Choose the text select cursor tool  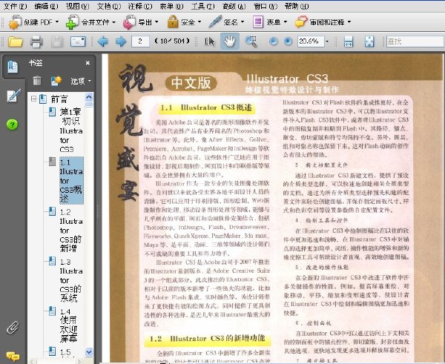pyautogui.click(x=209, y=42)
